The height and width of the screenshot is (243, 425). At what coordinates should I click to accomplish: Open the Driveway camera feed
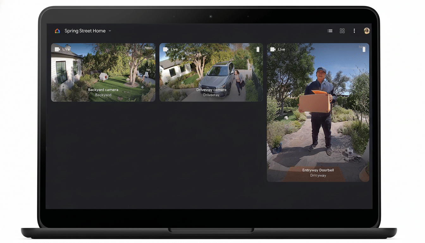(x=211, y=72)
